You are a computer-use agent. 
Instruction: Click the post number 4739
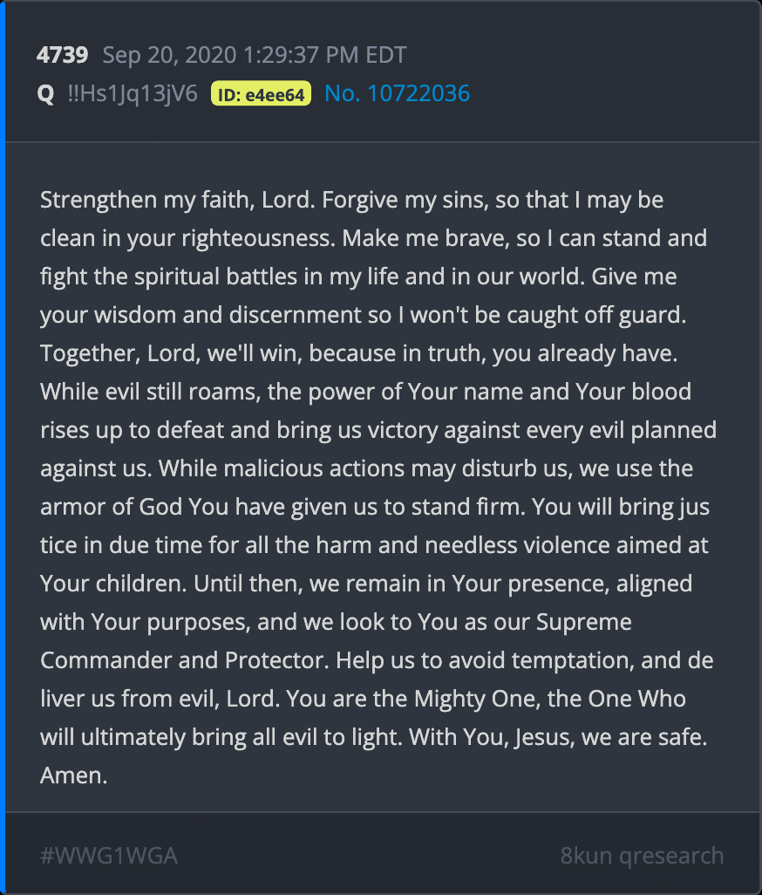tap(62, 56)
